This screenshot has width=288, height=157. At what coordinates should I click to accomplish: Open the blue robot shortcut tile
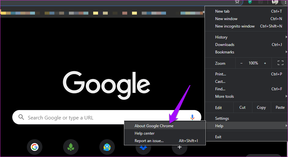click(107, 147)
